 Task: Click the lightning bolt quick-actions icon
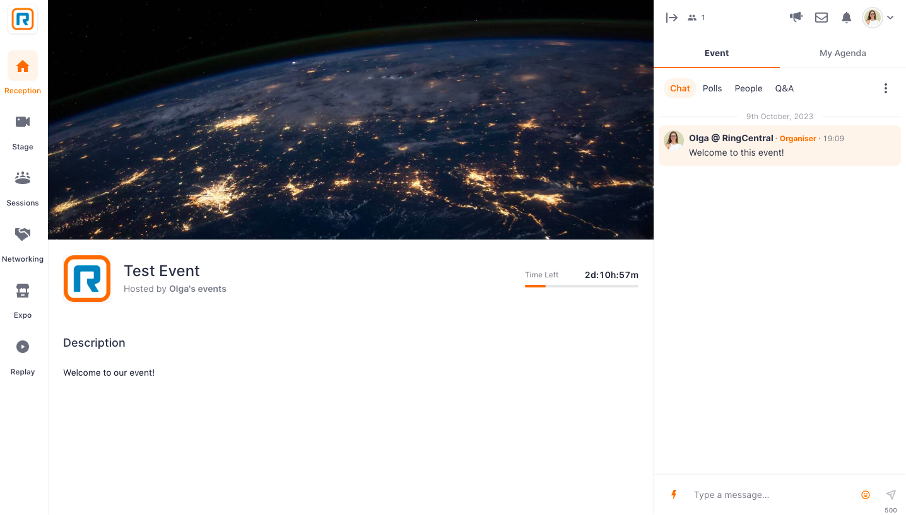[674, 495]
